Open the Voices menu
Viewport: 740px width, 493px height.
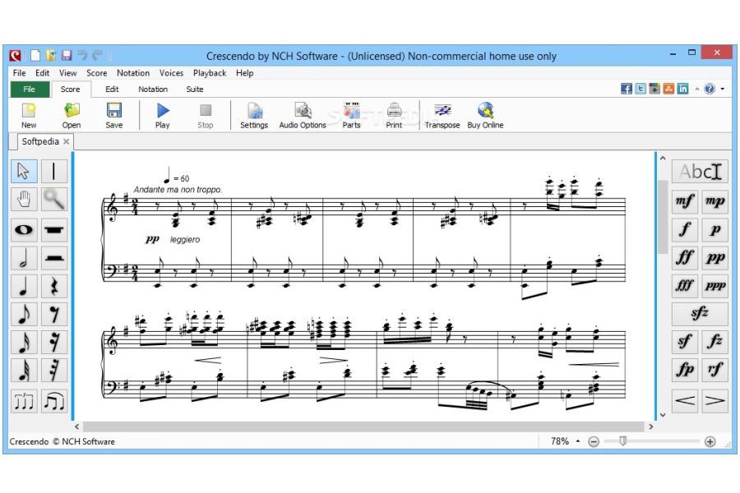point(171,73)
